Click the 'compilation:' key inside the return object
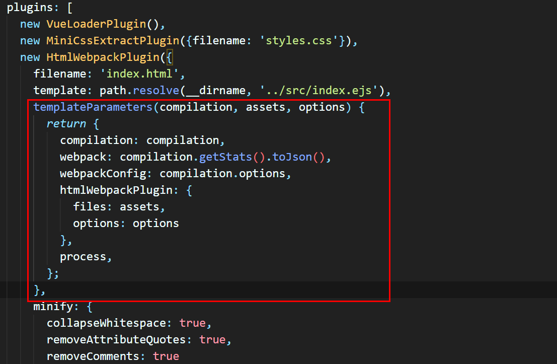Image resolution: width=557 pixels, height=364 pixels. click(x=99, y=140)
